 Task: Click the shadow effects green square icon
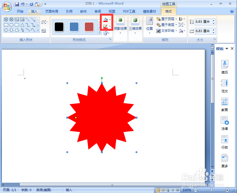120,21
